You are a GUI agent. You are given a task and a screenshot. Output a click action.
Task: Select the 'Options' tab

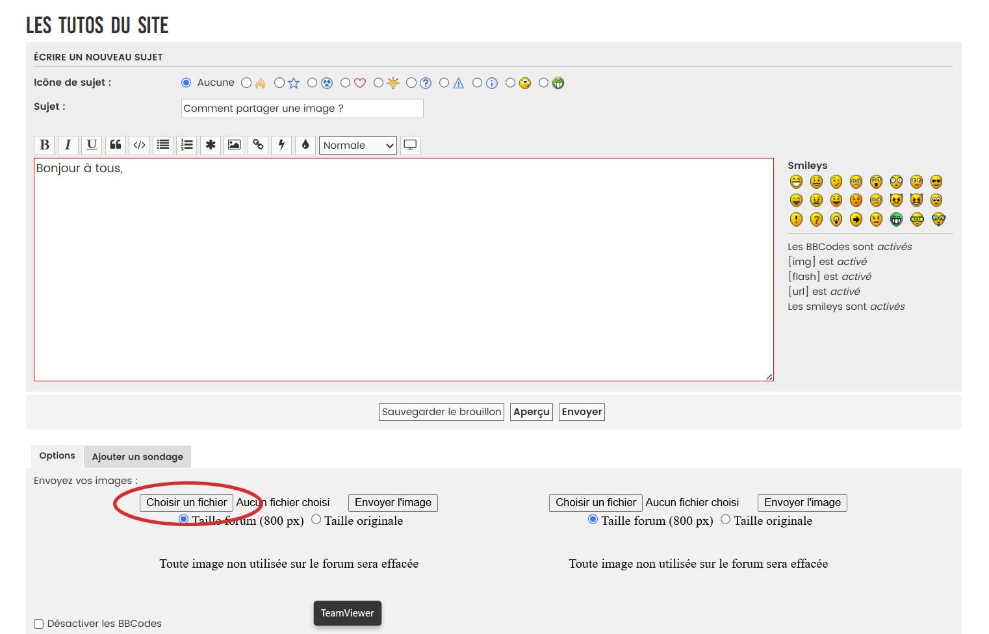57,456
